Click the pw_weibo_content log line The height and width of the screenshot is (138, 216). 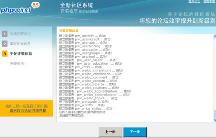(88, 81)
